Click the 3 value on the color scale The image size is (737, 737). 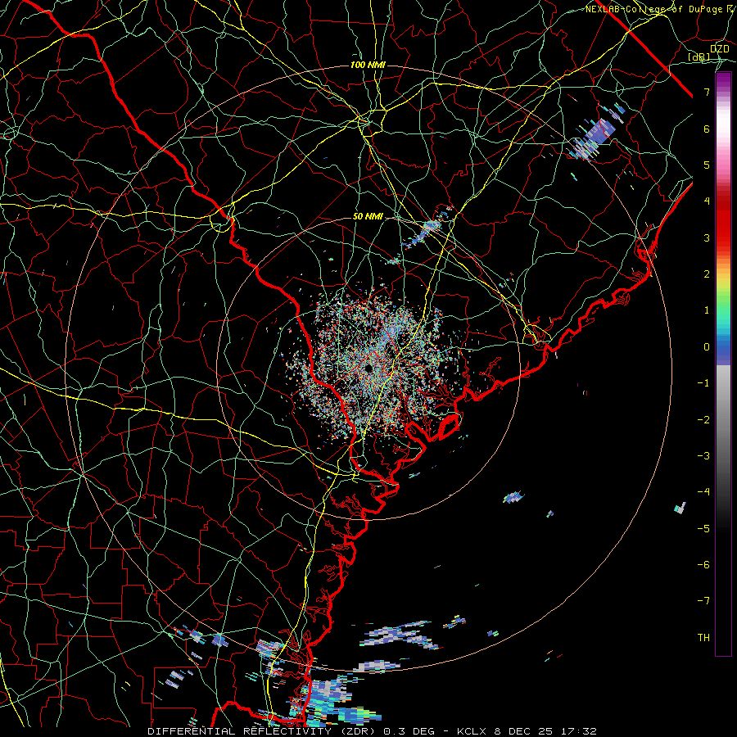click(707, 237)
